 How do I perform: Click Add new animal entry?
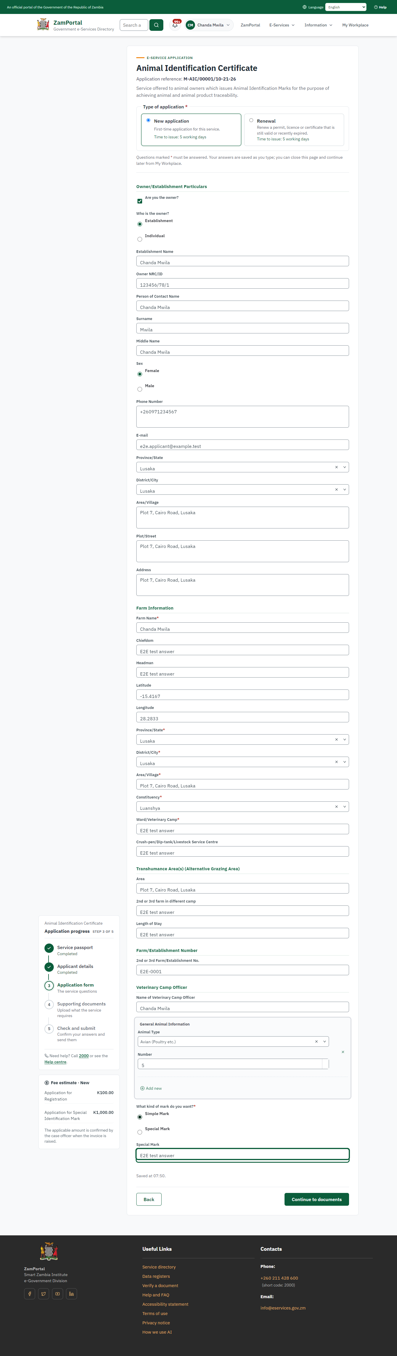coord(151,1088)
